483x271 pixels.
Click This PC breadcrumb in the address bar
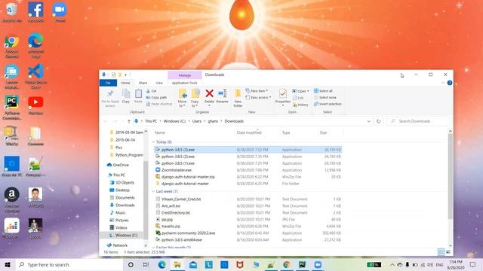151,121
